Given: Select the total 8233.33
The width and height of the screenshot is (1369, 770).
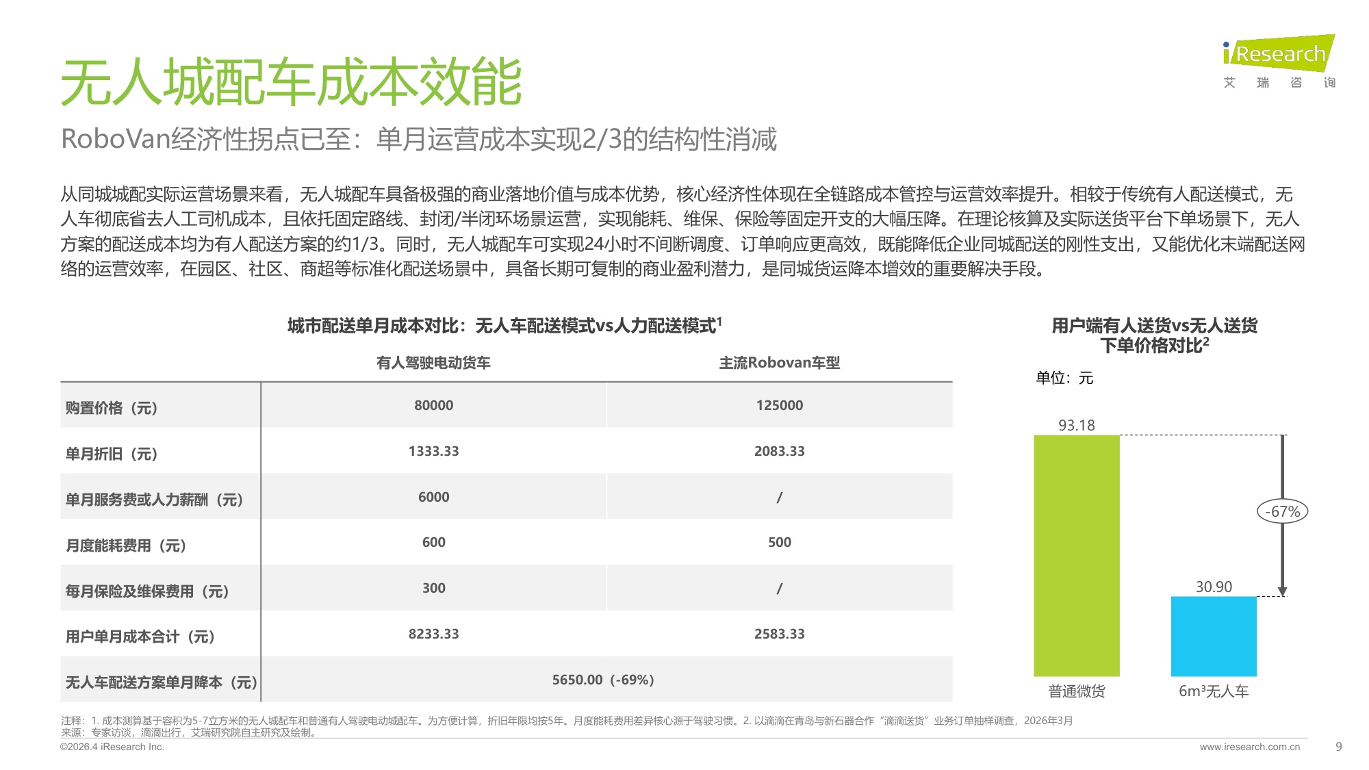Looking at the screenshot, I should [x=433, y=634].
